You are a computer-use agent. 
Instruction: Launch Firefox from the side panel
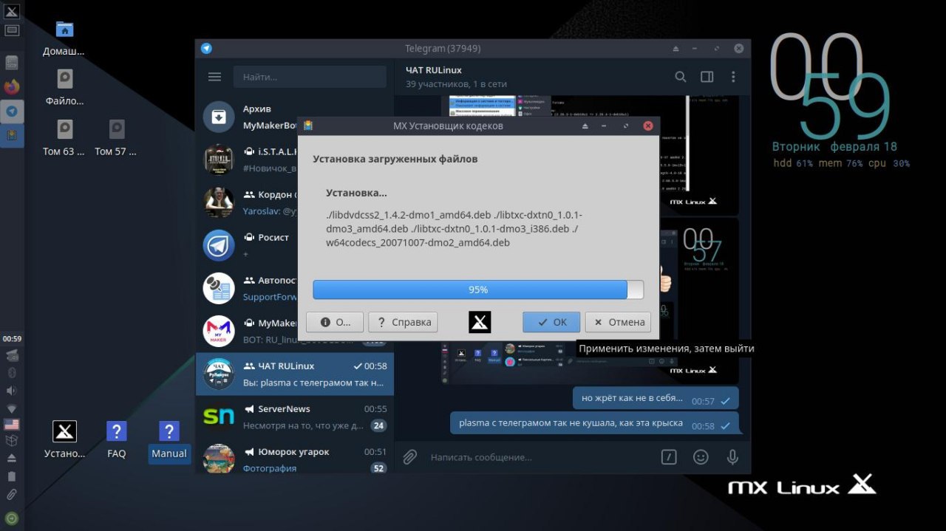pyautogui.click(x=12, y=87)
